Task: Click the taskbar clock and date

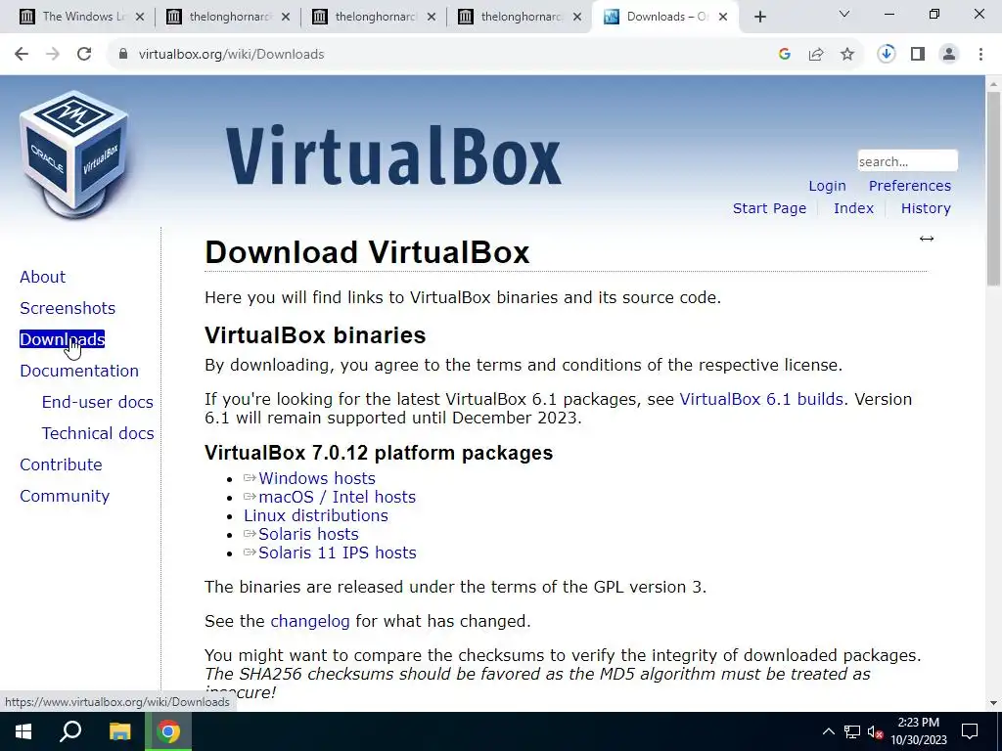Action: [x=918, y=731]
